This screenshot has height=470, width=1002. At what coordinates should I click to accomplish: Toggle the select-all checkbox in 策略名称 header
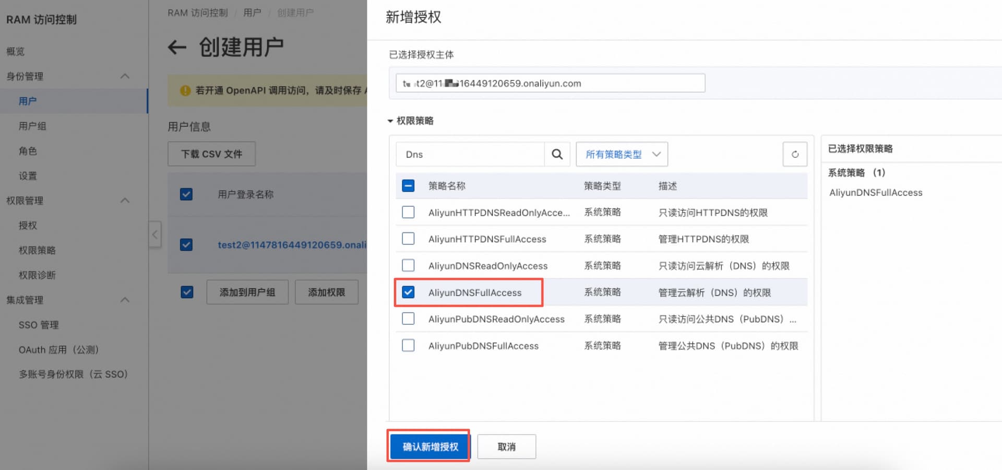408,185
